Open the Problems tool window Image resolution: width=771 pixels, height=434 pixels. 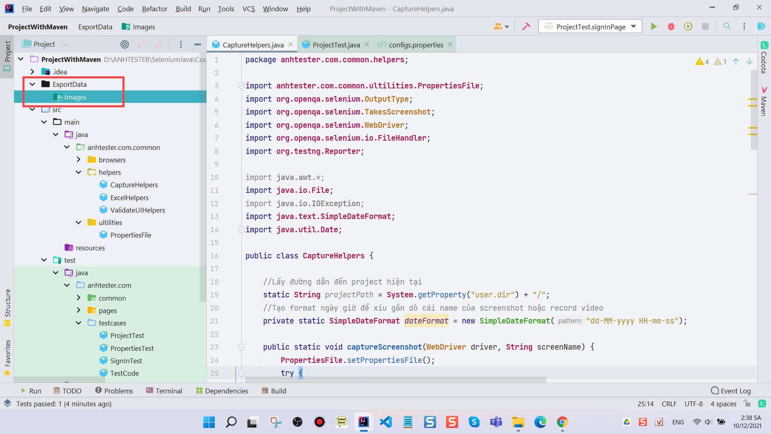(x=114, y=391)
